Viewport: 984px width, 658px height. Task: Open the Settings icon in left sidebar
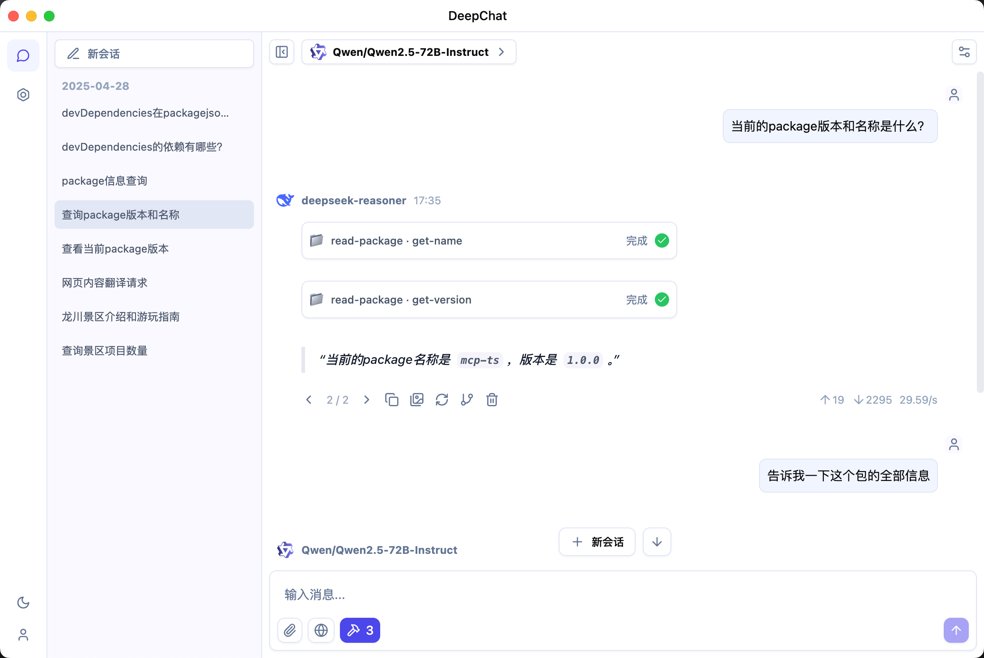tap(23, 95)
